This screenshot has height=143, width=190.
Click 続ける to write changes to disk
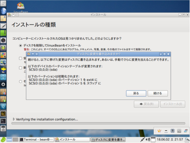158,93
